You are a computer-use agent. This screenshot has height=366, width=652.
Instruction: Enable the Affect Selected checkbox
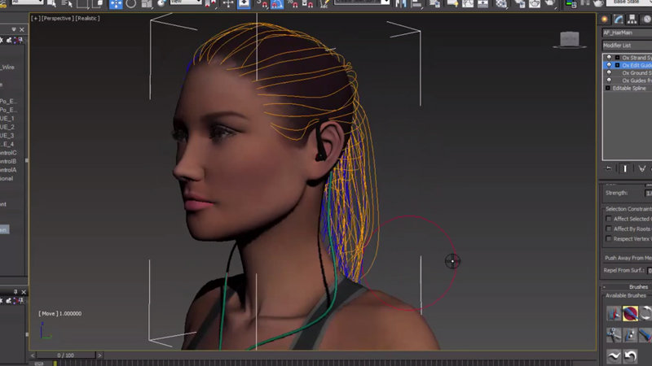(609, 219)
